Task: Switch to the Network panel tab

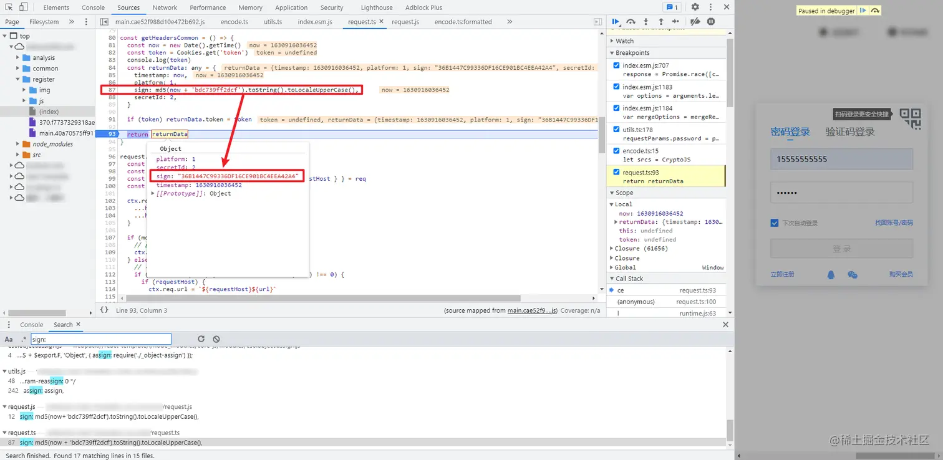Action: tap(165, 7)
